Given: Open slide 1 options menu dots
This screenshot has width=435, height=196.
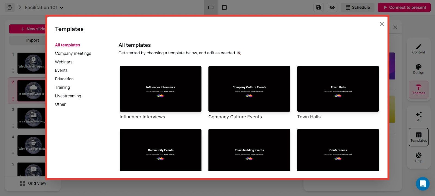Looking at the screenshot, I should coord(13,71).
